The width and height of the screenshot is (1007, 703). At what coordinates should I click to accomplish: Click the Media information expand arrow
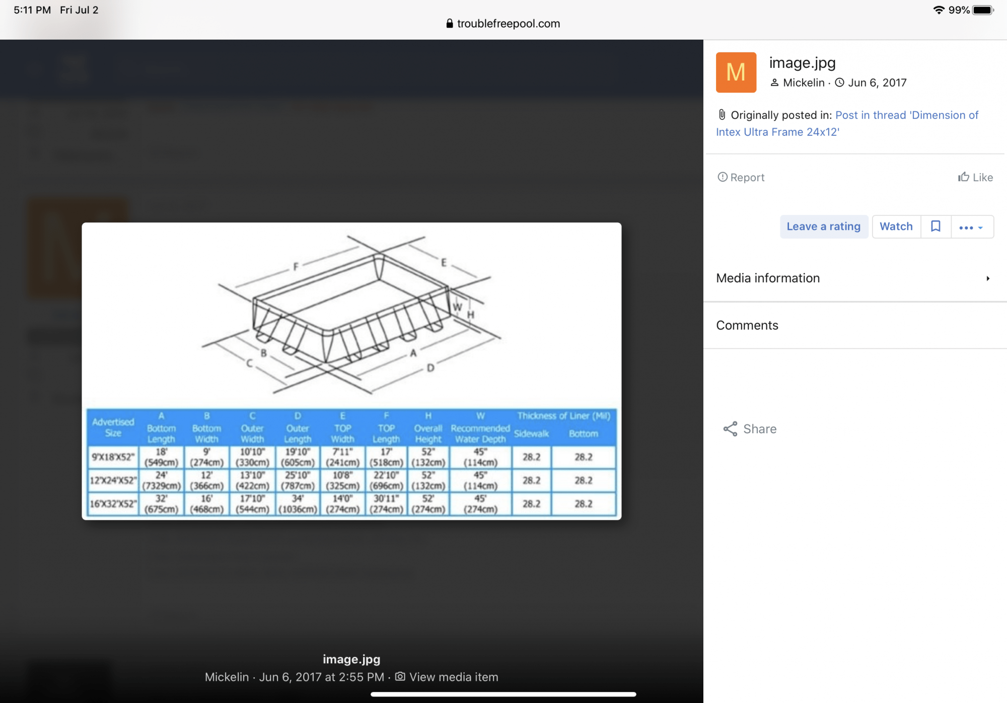pos(988,278)
